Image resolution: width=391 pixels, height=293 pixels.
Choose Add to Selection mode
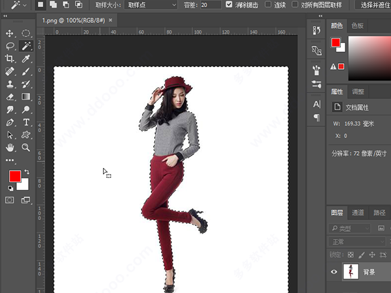pyautogui.click(x=53, y=5)
